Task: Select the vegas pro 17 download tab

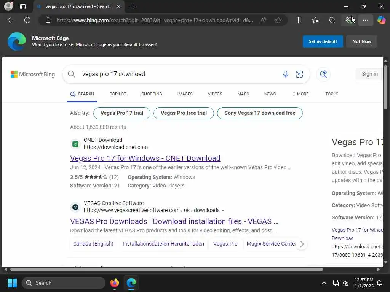Action: pos(78,6)
